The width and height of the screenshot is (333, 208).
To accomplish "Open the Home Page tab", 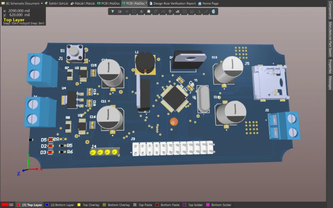I will point(210,3).
